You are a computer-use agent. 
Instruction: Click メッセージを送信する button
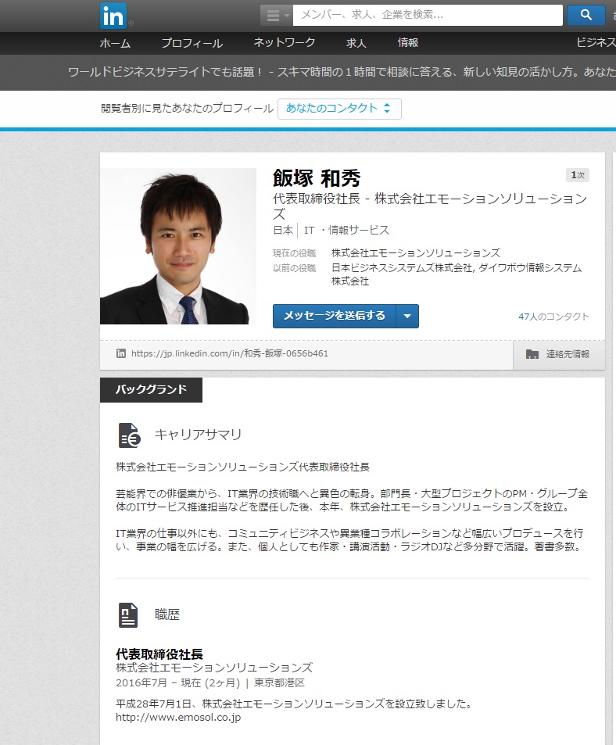pyautogui.click(x=335, y=316)
